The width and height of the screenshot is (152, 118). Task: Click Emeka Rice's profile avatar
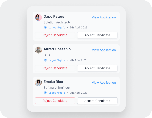tap(38, 83)
